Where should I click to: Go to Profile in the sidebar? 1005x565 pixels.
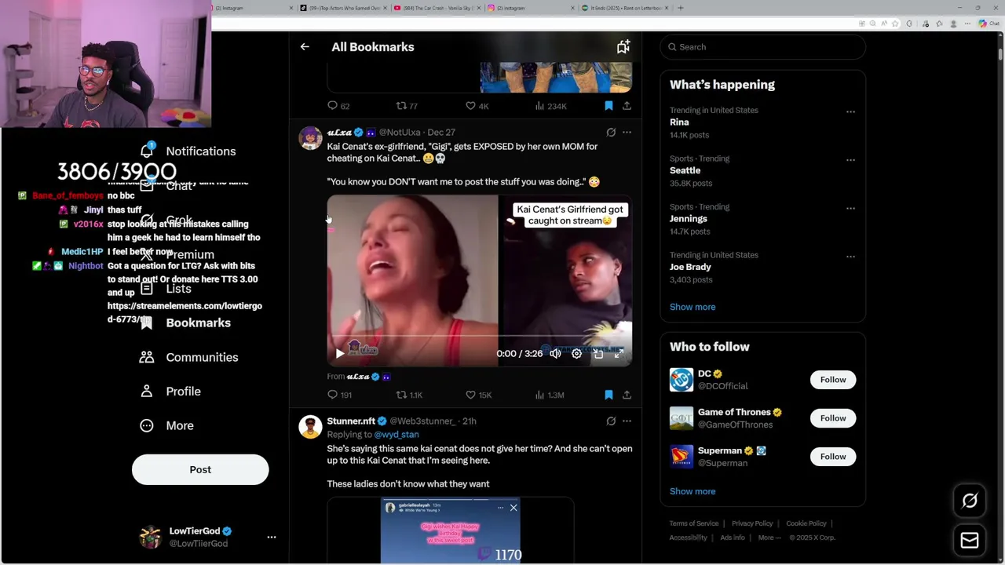click(170, 391)
